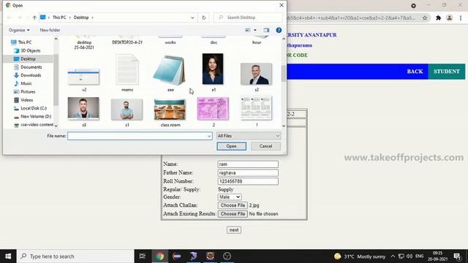Change the view layout icon
The image size is (468, 263).
248,30
